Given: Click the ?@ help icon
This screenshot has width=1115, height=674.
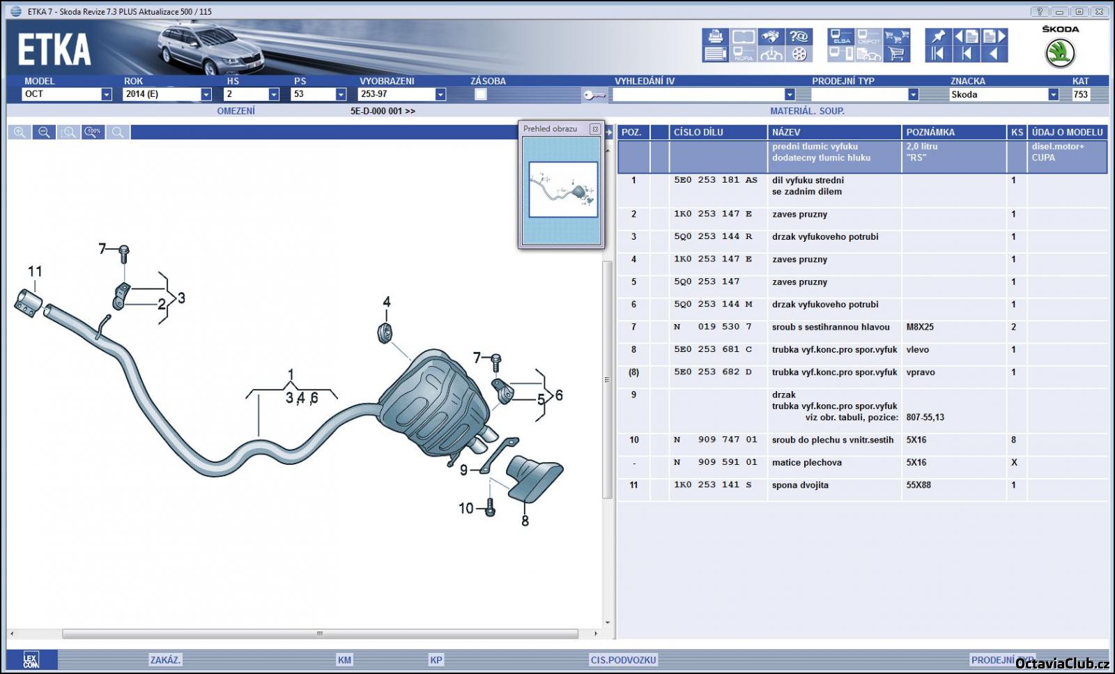Looking at the screenshot, I should (799, 37).
